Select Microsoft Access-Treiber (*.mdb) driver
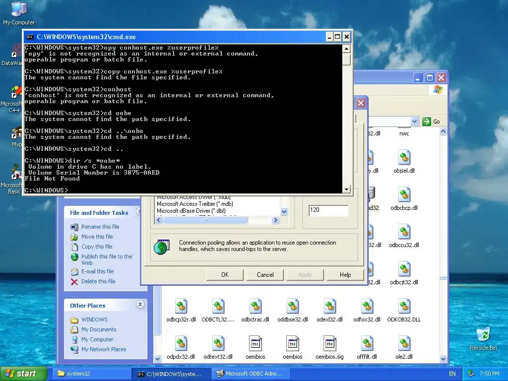 [x=194, y=204]
